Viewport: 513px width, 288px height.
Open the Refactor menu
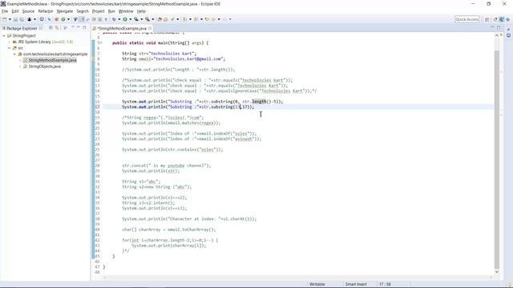click(46, 11)
